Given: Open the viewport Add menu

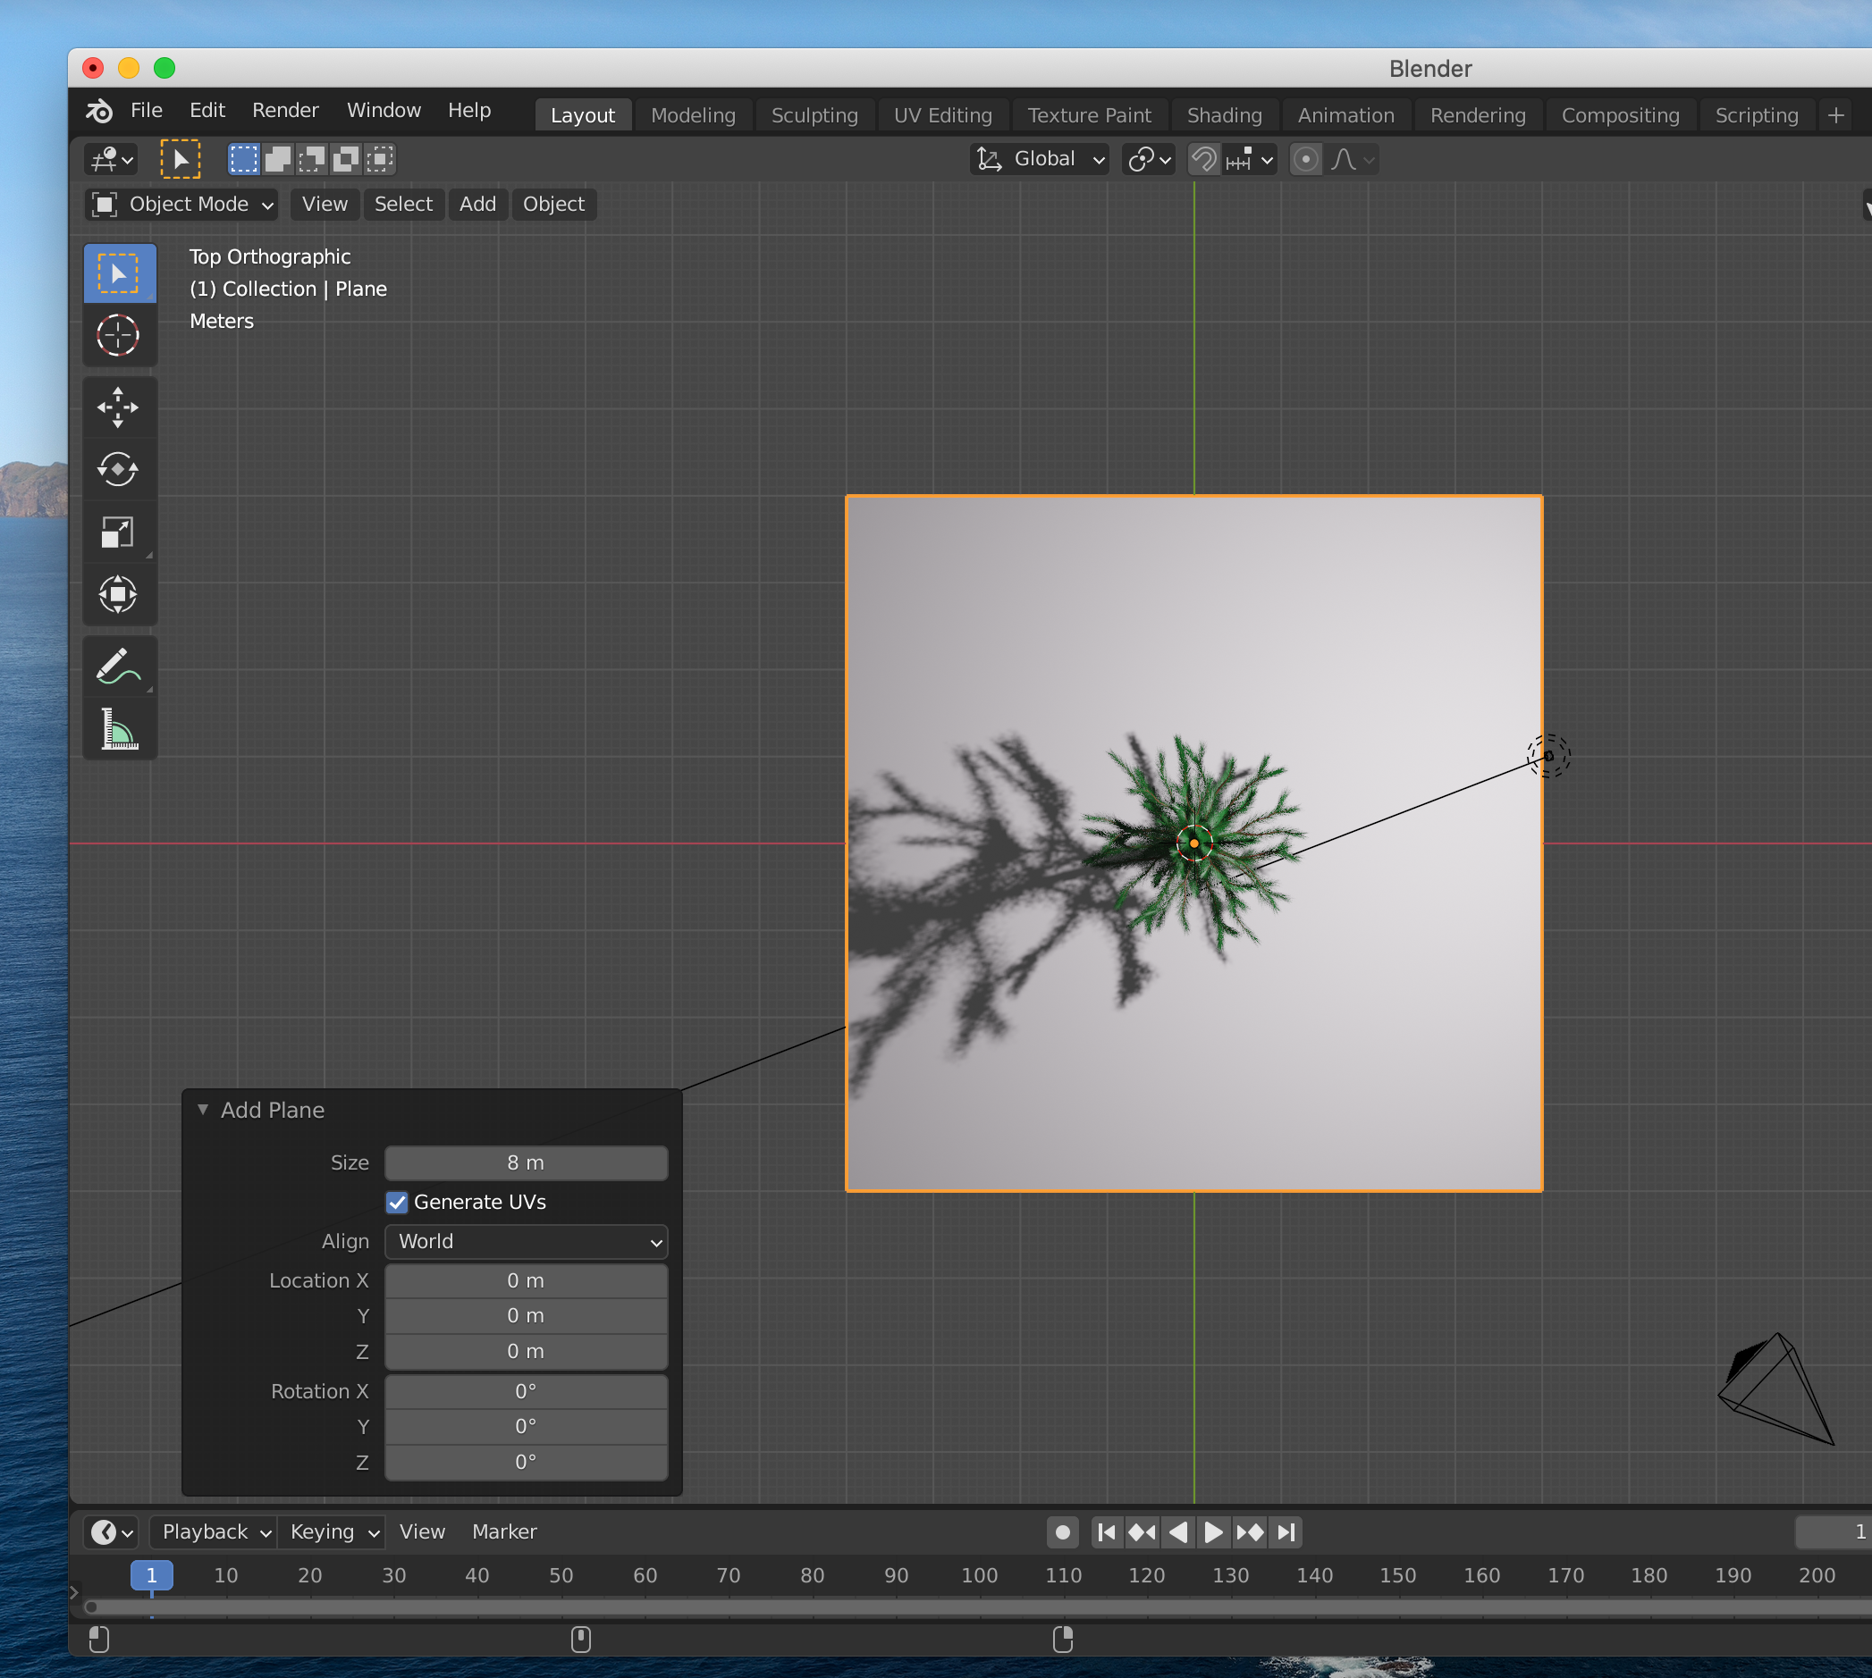Looking at the screenshot, I should point(478,205).
